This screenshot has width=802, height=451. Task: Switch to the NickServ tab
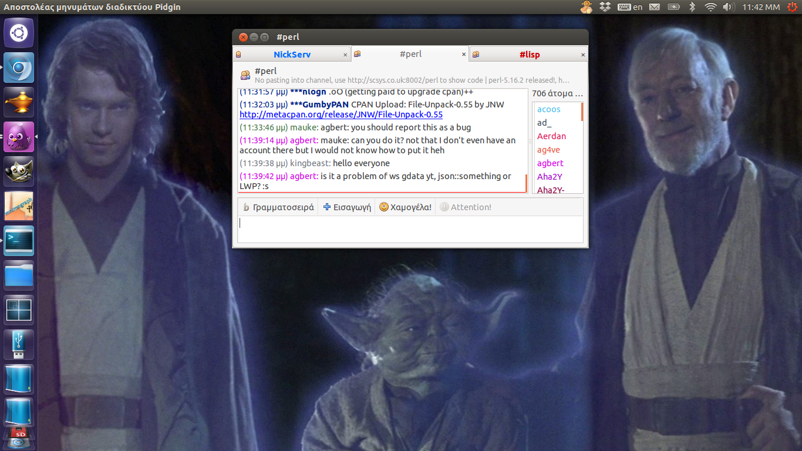[292, 55]
